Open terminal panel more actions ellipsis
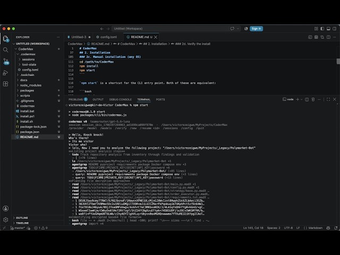 (x=319, y=99)
